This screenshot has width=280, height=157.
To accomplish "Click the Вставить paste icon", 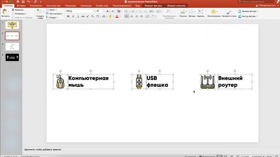I will [4, 12].
